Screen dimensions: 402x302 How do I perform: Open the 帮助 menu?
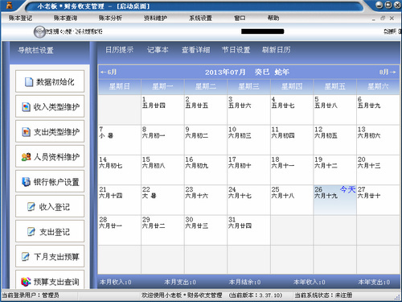273,18
